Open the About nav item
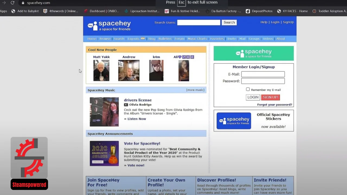 tap(281, 39)
